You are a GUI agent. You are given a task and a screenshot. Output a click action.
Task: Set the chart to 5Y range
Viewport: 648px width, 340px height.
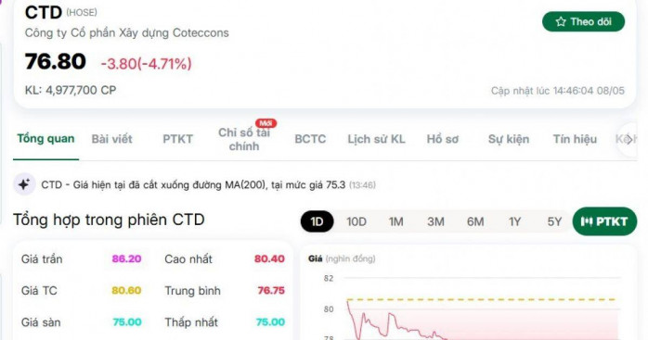coord(554,221)
